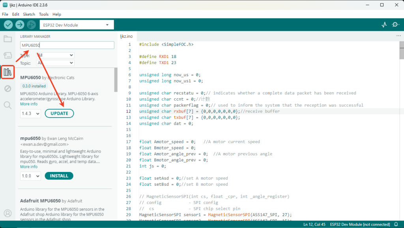
Task: Click the Verify sketch checkmark button
Action: pyautogui.click(x=8, y=25)
